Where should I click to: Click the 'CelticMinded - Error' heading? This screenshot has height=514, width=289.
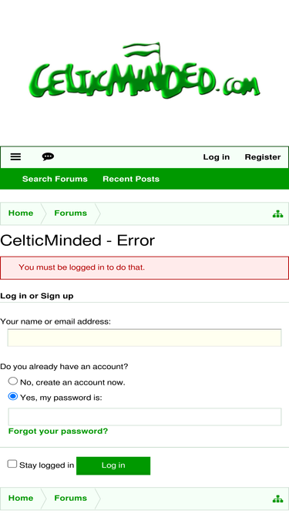pyautogui.click(x=77, y=240)
